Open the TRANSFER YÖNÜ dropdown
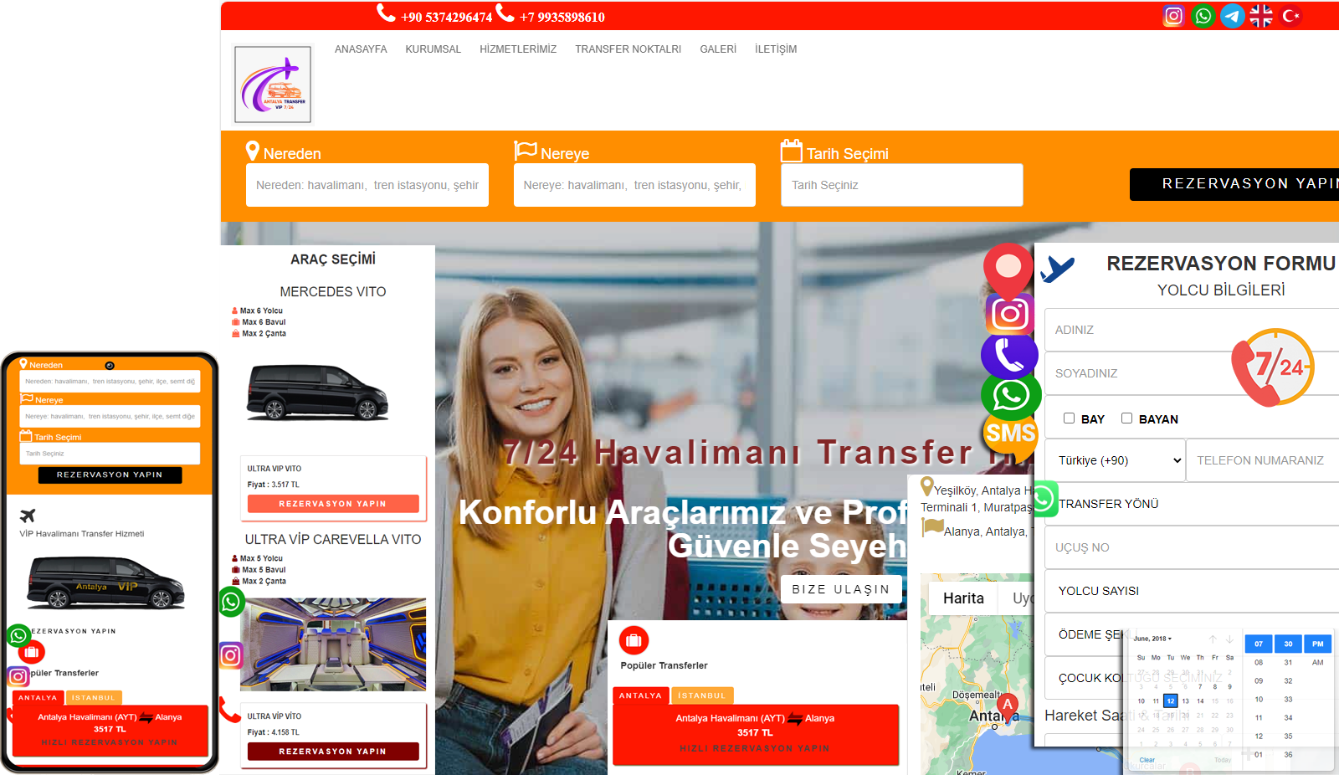The width and height of the screenshot is (1339, 775). click(1192, 504)
